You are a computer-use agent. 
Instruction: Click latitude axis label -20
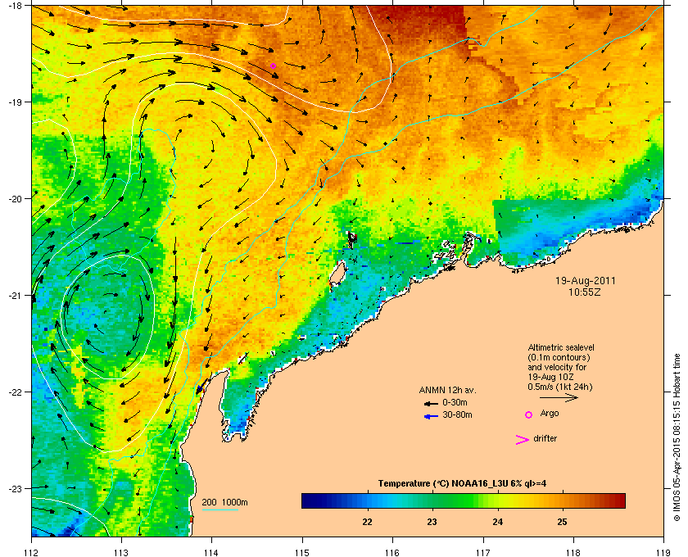point(15,199)
